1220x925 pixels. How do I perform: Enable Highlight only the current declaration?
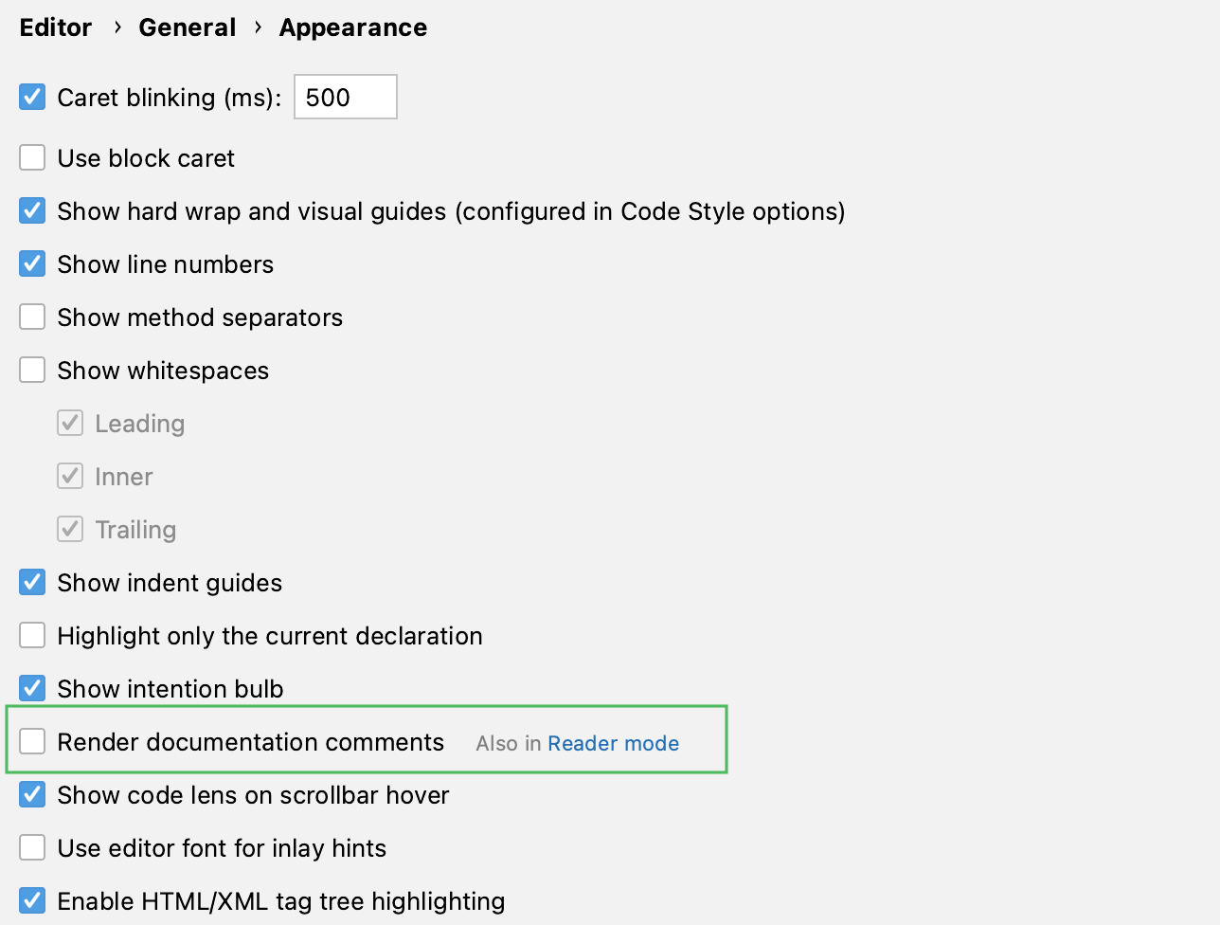31,635
